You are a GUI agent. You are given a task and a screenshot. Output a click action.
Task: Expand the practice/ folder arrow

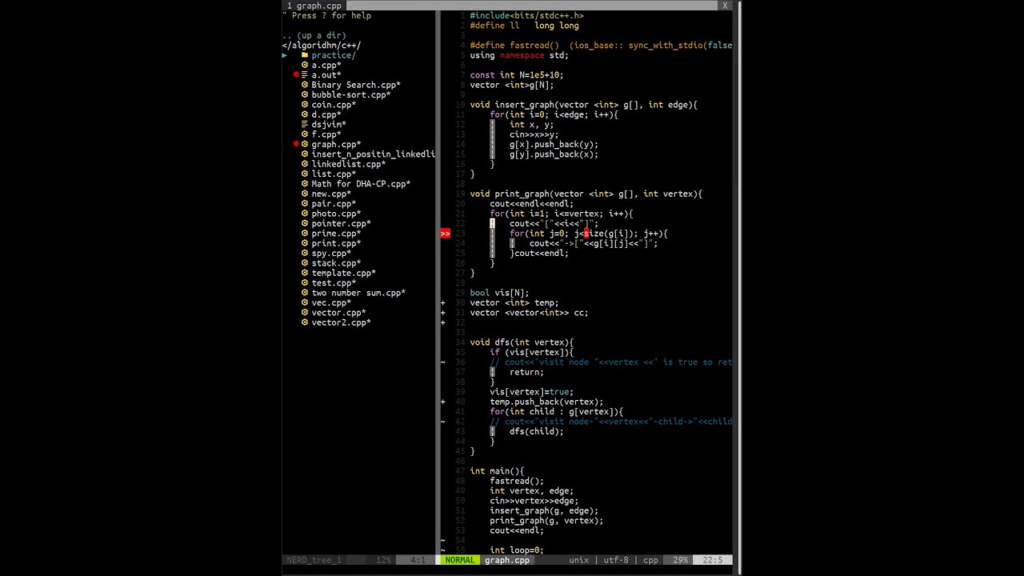[284, 55]
